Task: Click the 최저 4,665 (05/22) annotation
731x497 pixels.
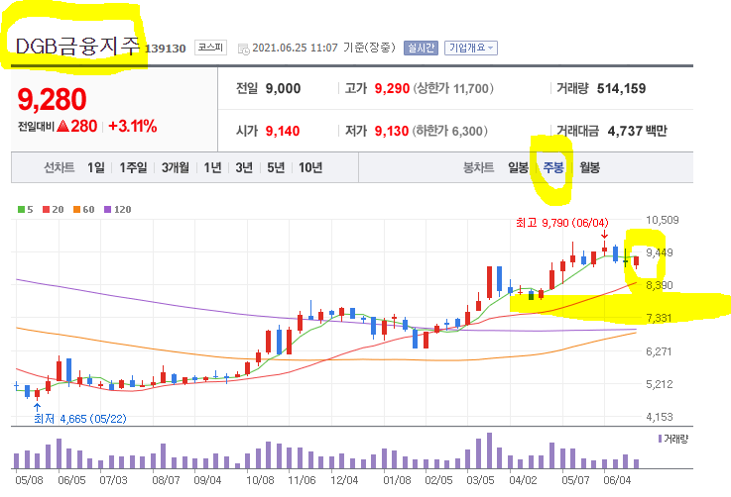Action: 80,419
